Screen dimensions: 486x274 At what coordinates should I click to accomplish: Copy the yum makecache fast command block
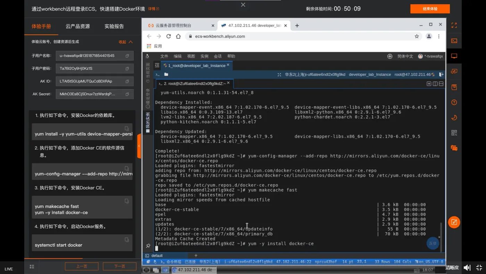coord(127,201)
